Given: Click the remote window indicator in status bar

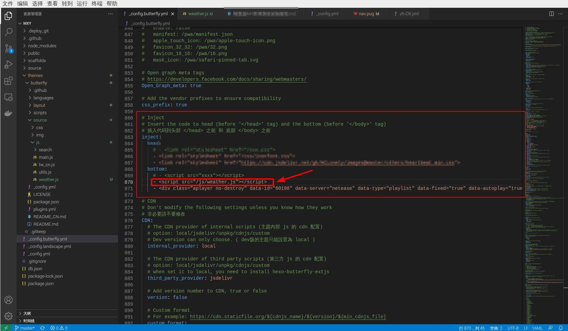Looking at the screenshot, I should (x=6, y=328).
